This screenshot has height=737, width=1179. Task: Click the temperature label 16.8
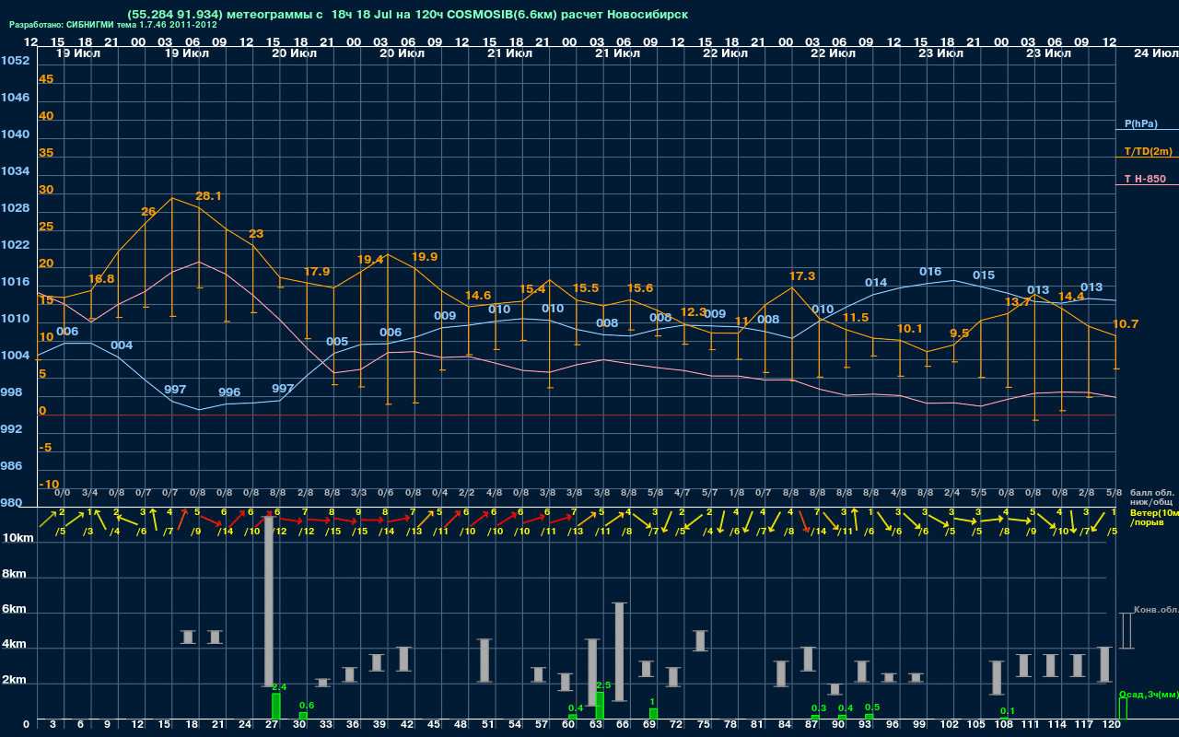point(101,279)
